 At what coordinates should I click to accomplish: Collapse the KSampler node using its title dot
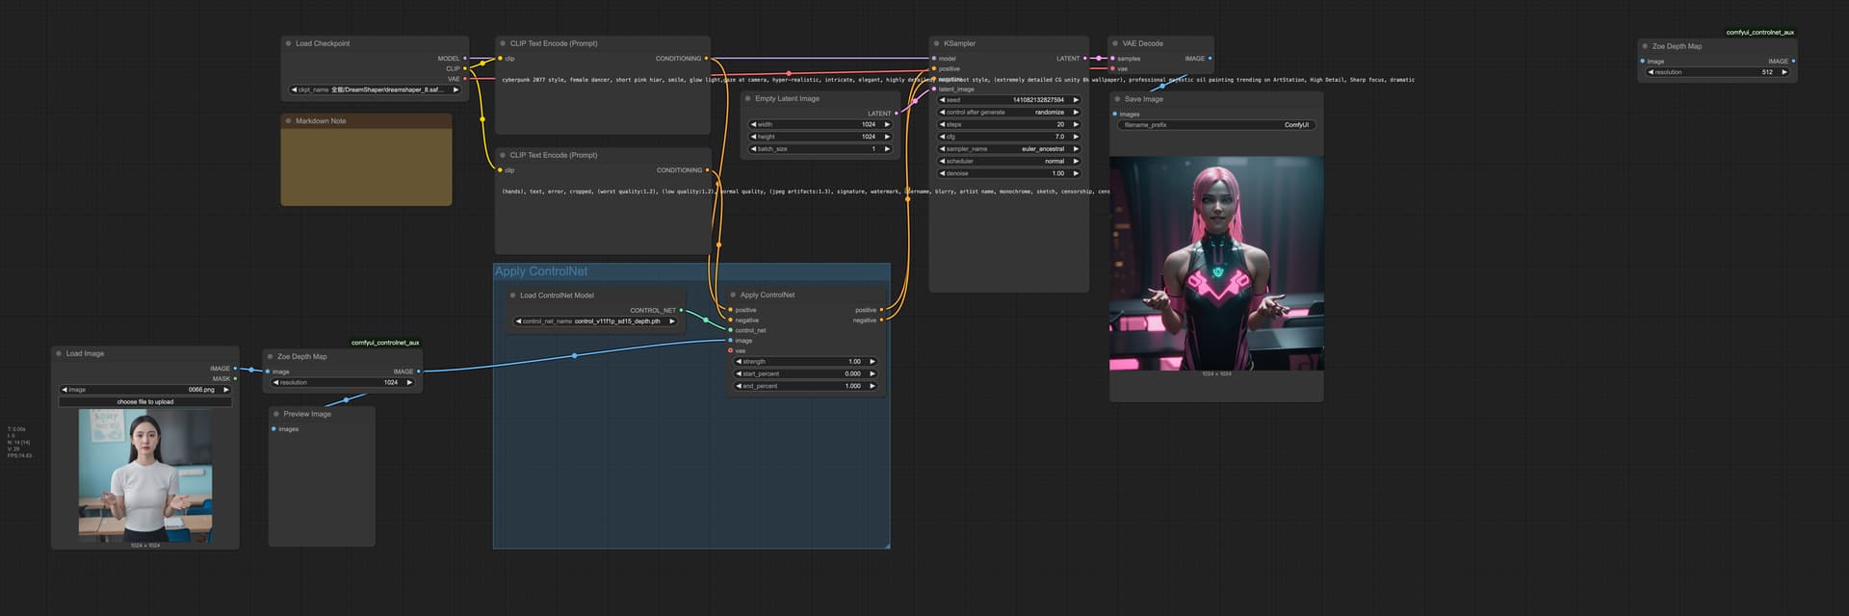(x=936, y=43)
